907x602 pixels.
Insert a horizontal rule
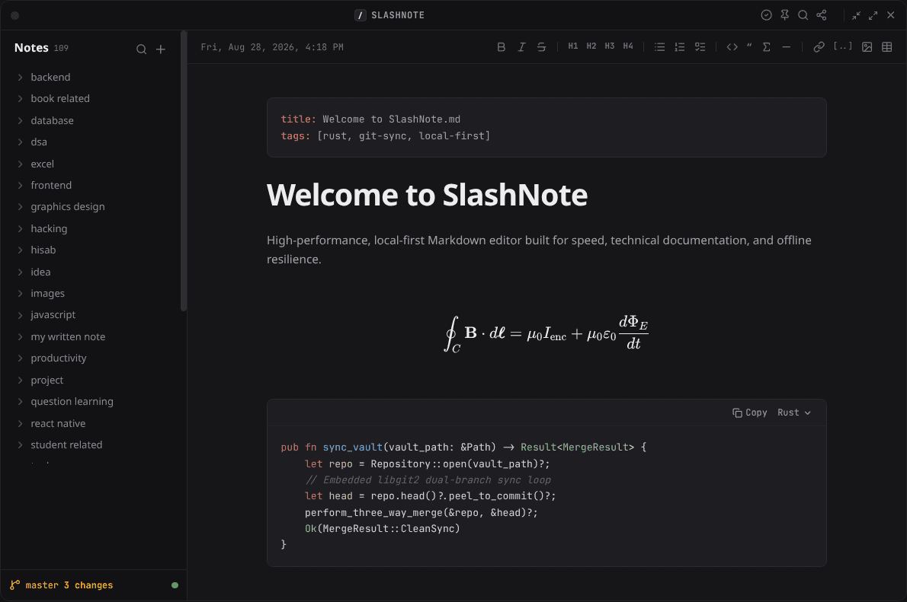point(786,47)
